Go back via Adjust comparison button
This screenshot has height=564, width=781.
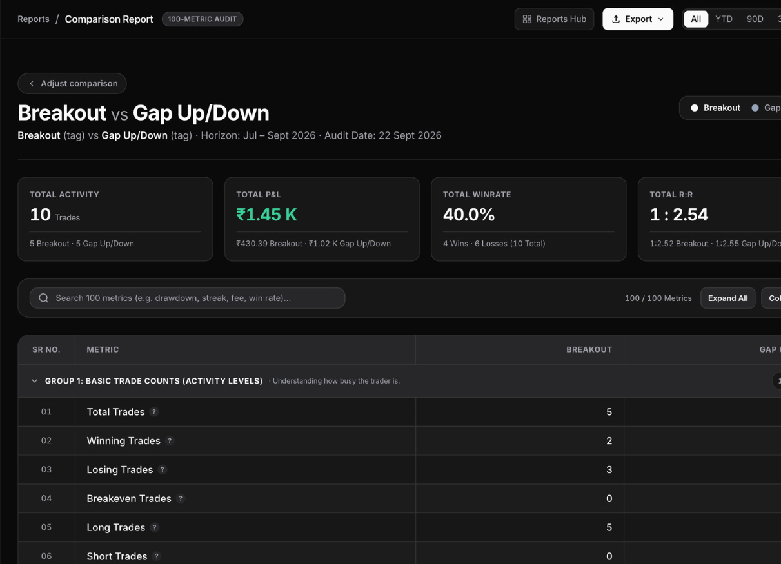72,83
